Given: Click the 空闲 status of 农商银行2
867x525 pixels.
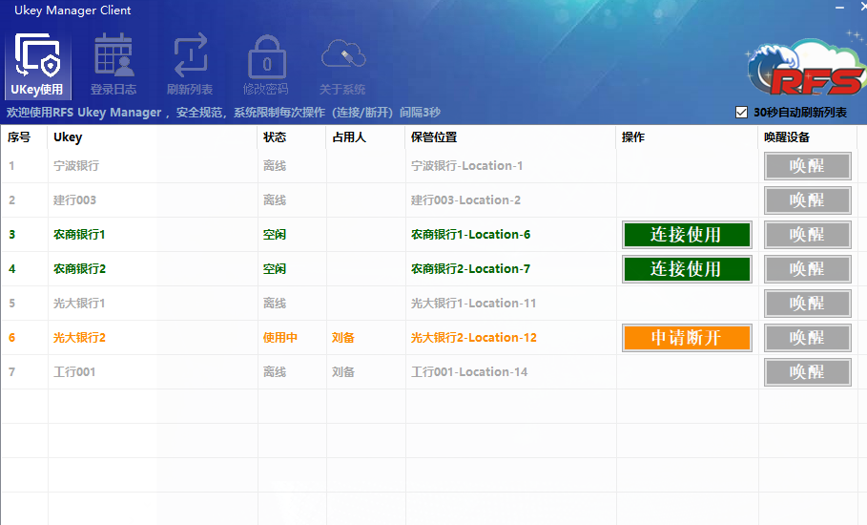Looking at the screenshot, I should pos(275,269).
